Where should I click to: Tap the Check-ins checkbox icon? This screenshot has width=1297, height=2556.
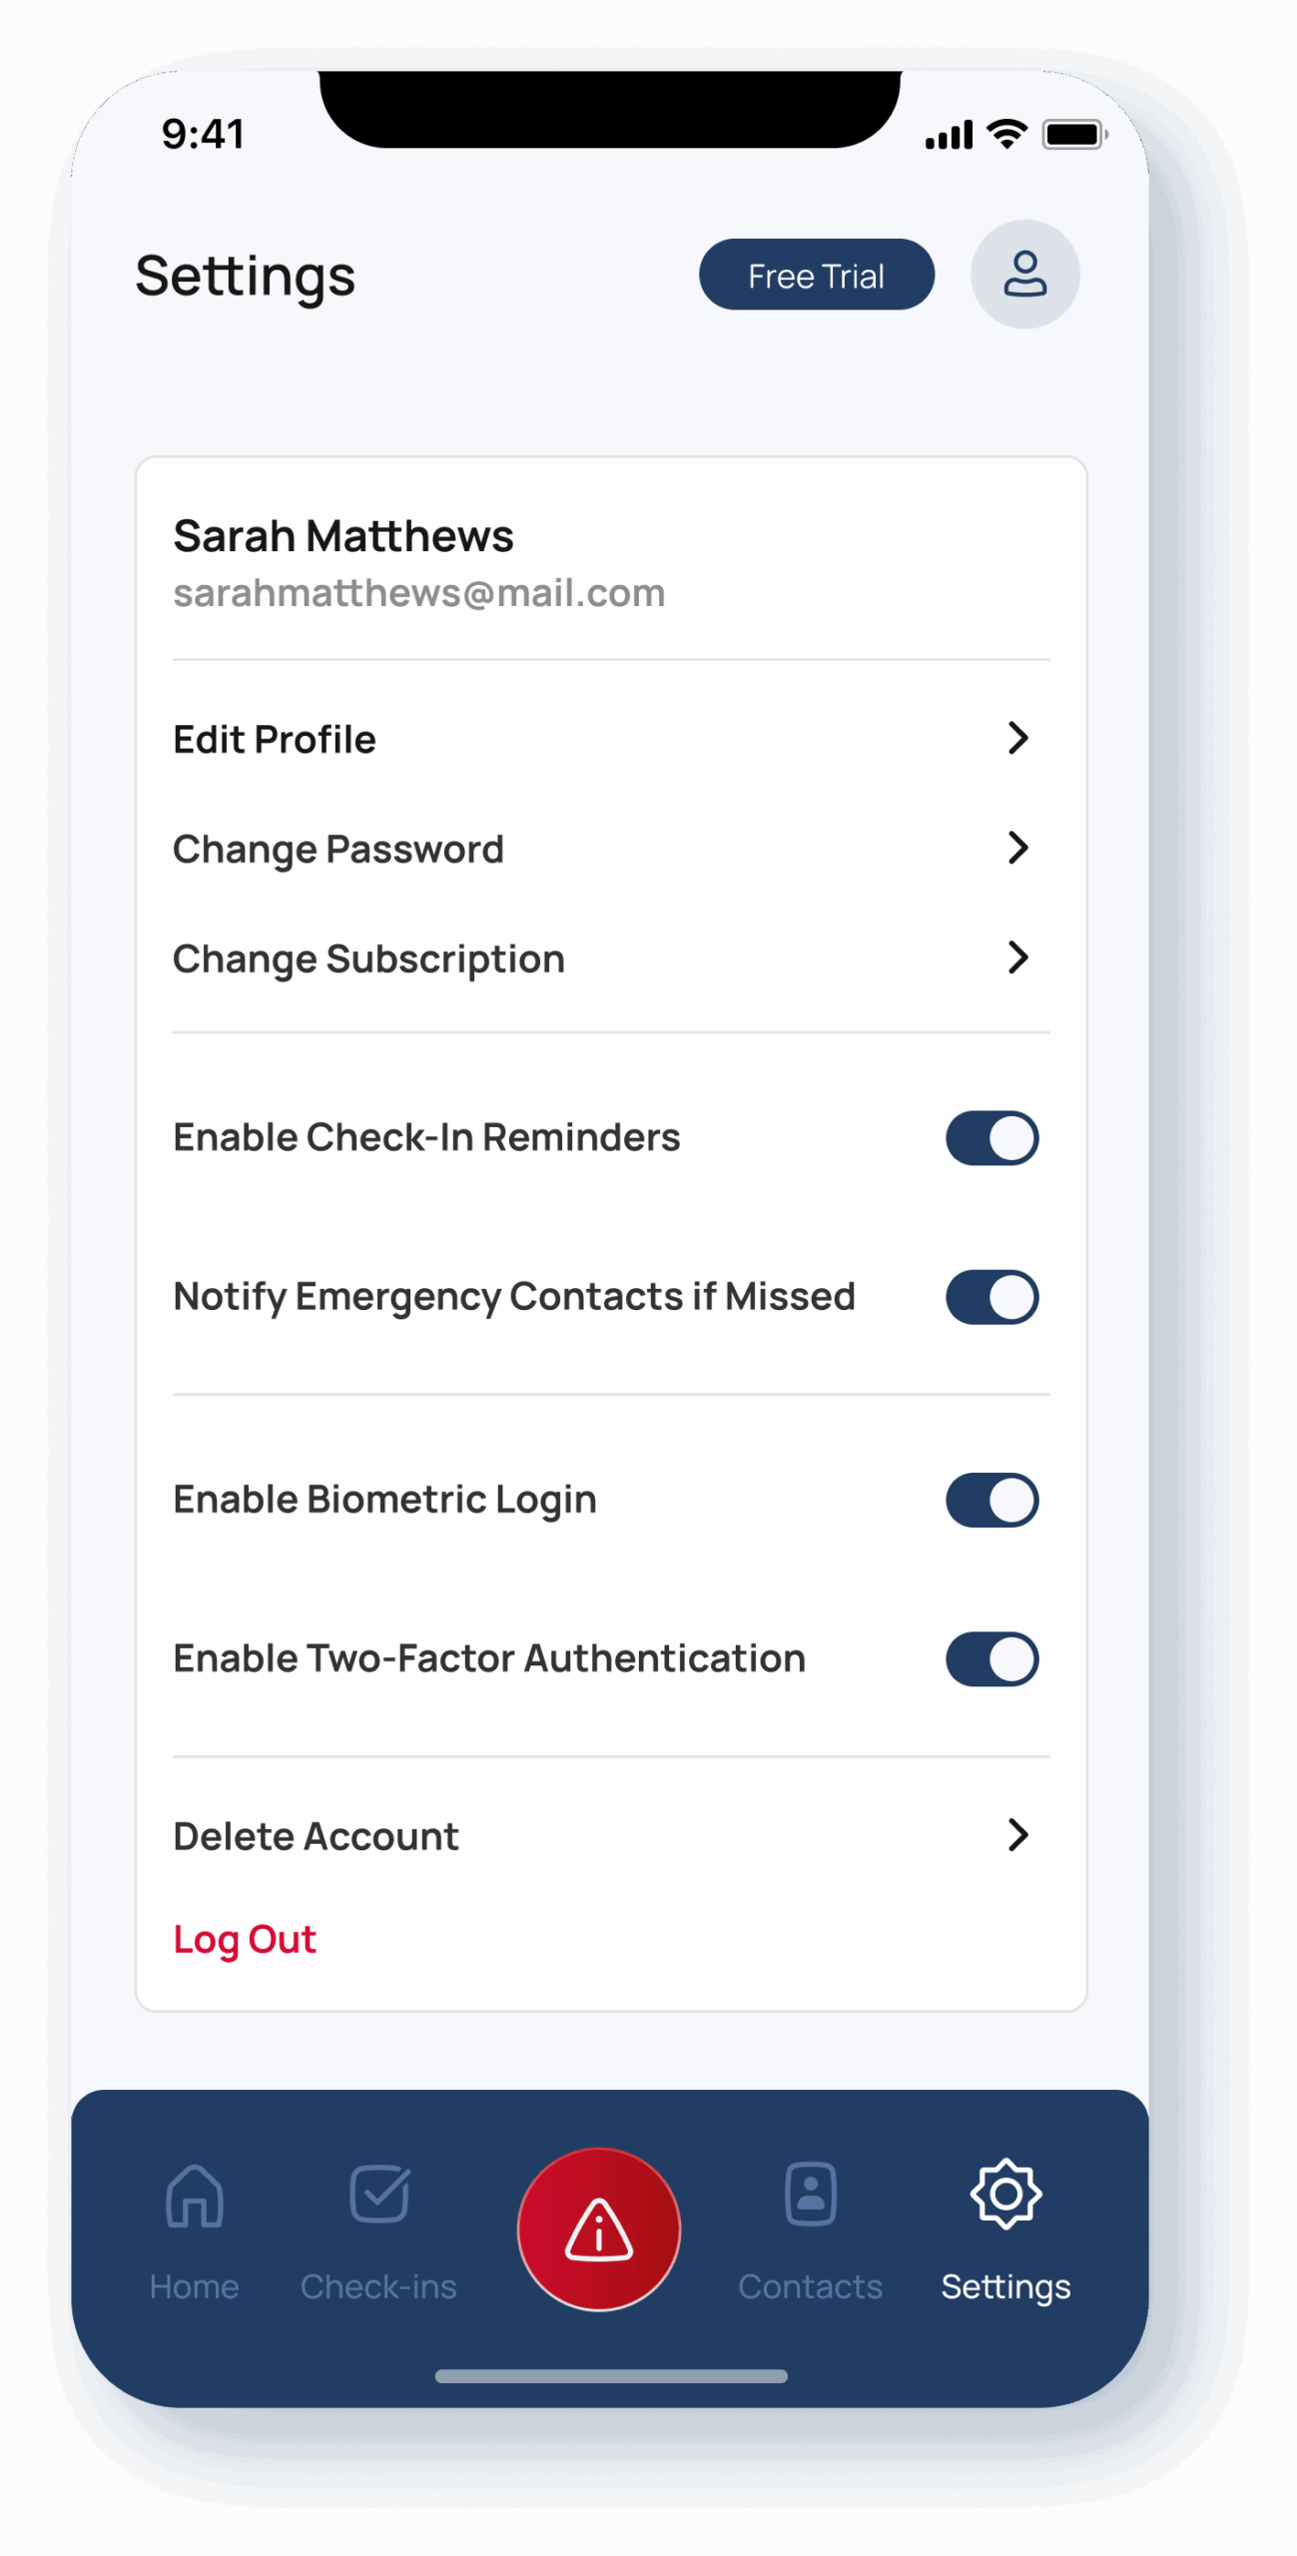379,2194
